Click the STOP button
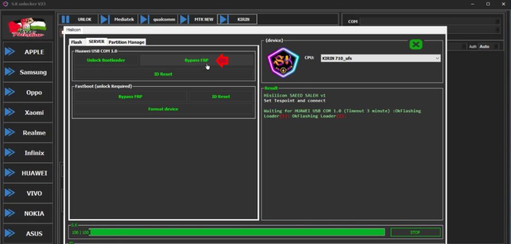 pos(416,232)
